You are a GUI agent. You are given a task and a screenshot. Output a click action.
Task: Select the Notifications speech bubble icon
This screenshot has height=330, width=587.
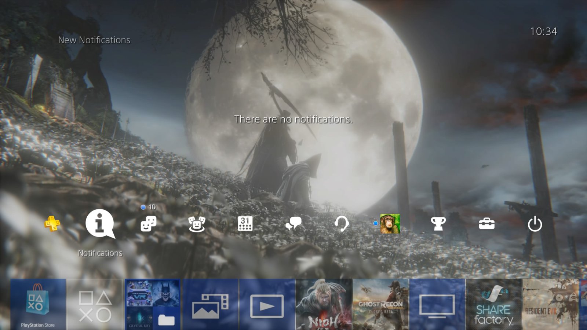click(100, 224)
